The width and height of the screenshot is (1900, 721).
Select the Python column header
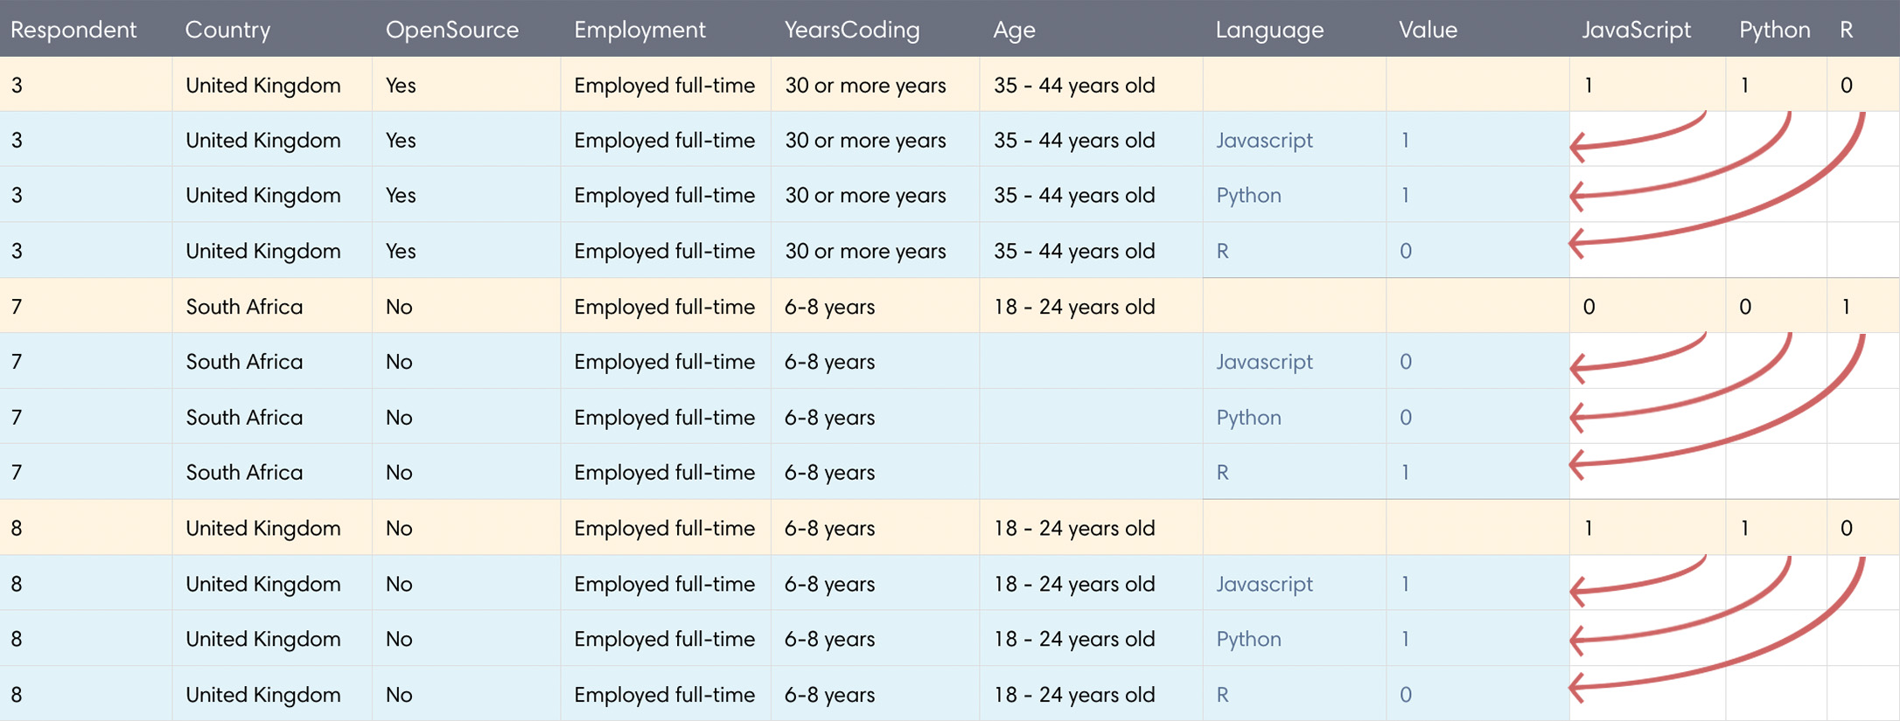tap(1774, 30)
